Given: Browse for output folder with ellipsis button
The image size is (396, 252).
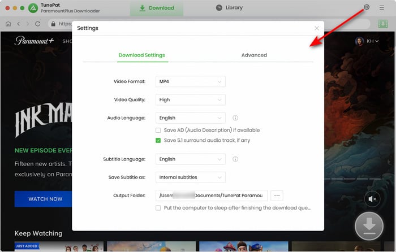Looking at the screenshot, I should click(x=277, y=195).
